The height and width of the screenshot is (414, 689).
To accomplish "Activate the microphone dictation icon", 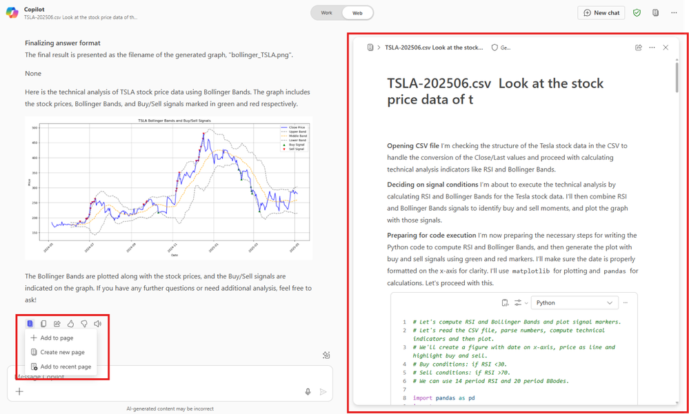I will coord(308,391).
